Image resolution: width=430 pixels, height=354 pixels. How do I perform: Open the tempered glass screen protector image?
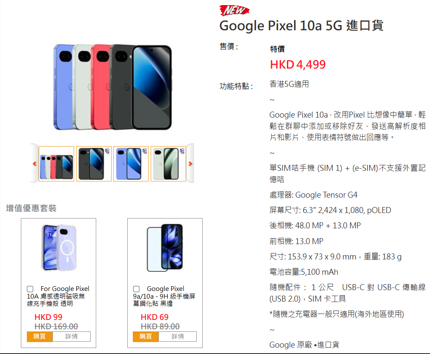coord(165,248)
